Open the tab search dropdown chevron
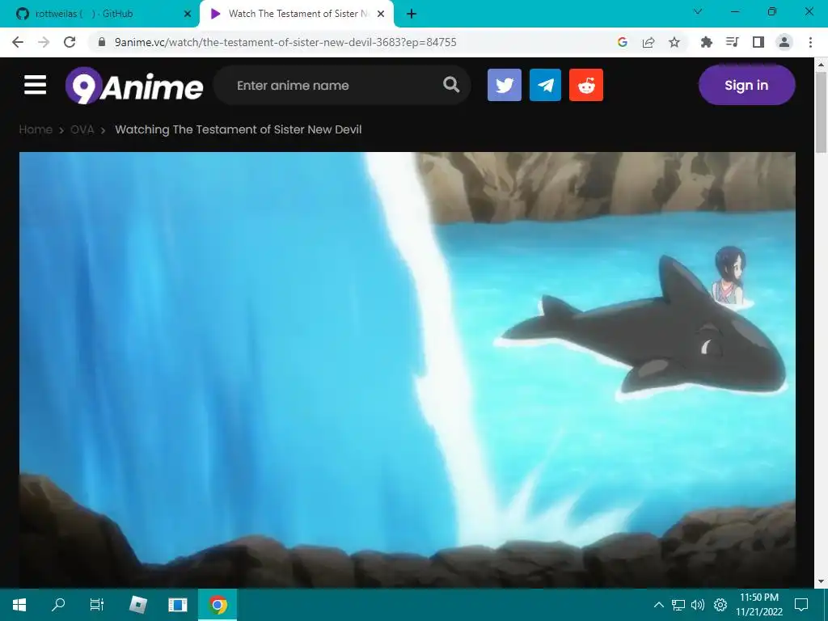This screenshot has height=621, width=828. click(x=698, y=11)
